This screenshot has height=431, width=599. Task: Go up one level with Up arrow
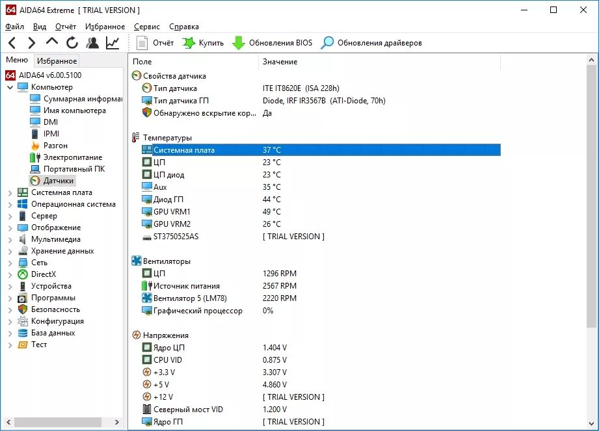coord(52,41)
